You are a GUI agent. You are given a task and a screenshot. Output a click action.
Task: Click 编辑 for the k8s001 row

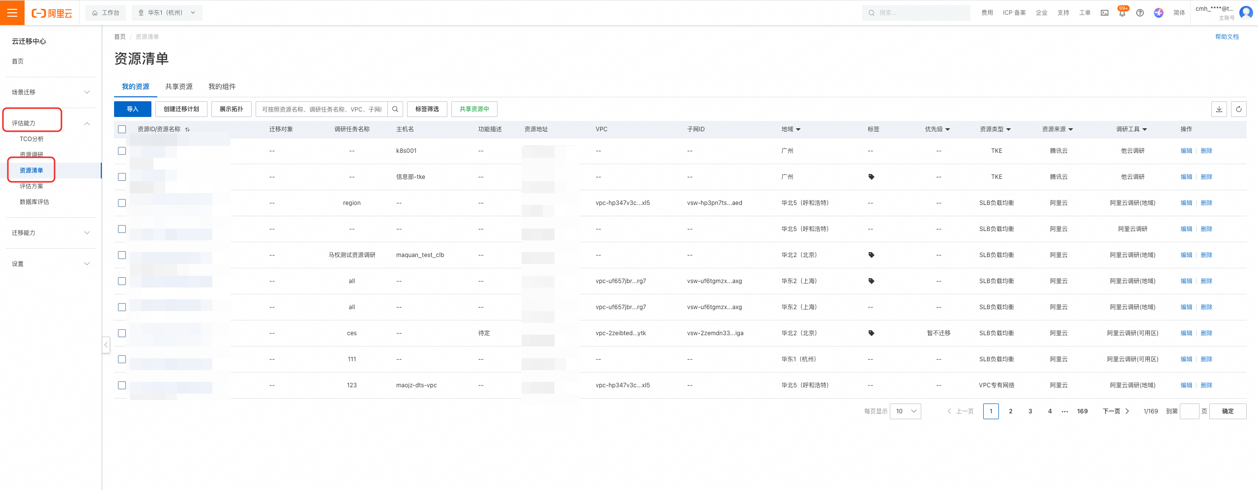pos(1186,151)
